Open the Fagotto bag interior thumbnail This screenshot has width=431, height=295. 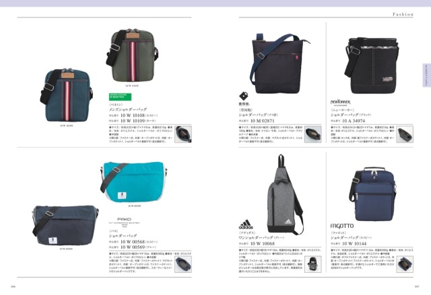point(405,264)
